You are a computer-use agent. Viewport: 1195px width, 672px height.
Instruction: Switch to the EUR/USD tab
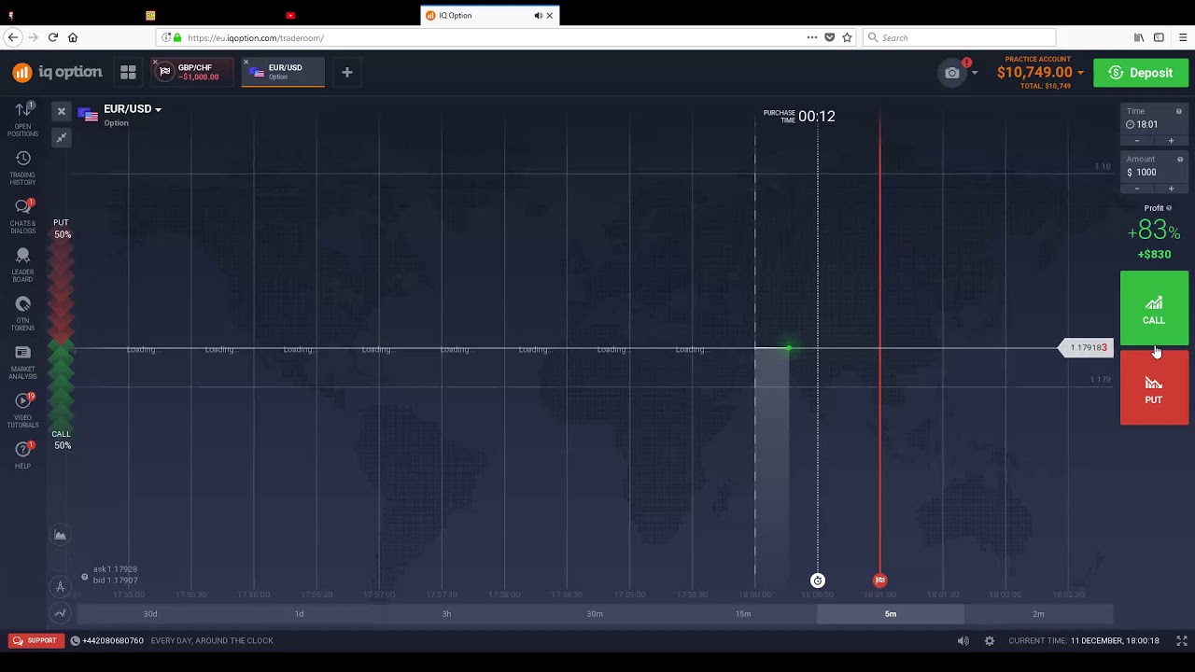pyautogui.click(x=285, y=72)
